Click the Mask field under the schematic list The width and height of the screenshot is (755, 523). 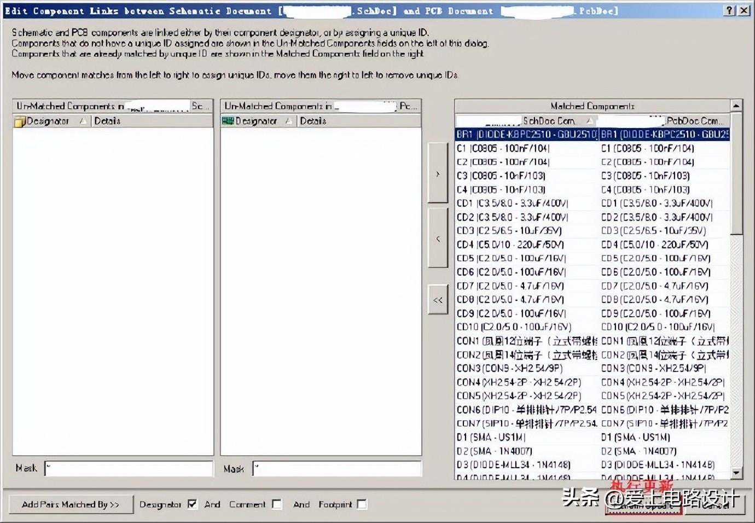[129, 468]
